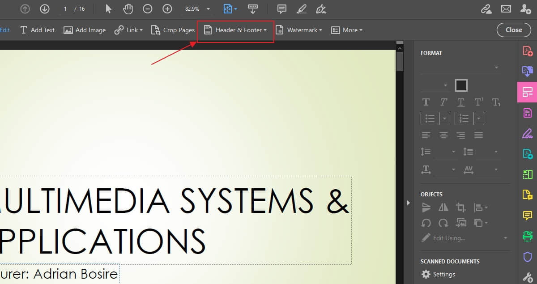Flip the object vertically
This screenshot has height=284, width=537.
(x=426, y=207)
